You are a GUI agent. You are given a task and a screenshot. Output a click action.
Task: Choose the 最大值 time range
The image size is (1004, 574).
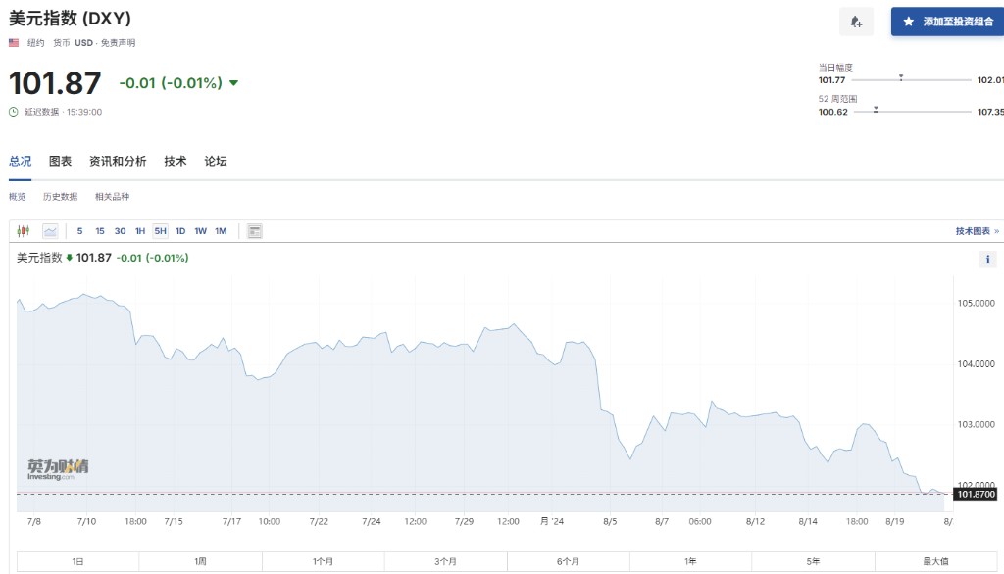(935, 562)
